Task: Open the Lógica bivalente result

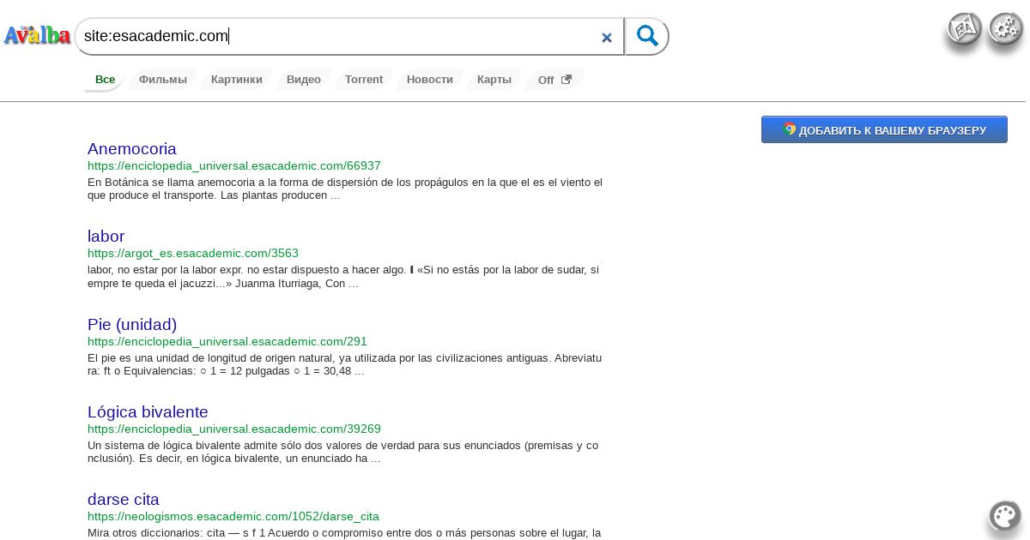Action: click(148, 411)
